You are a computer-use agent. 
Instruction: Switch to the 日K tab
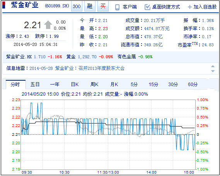[x=75, y=85]
